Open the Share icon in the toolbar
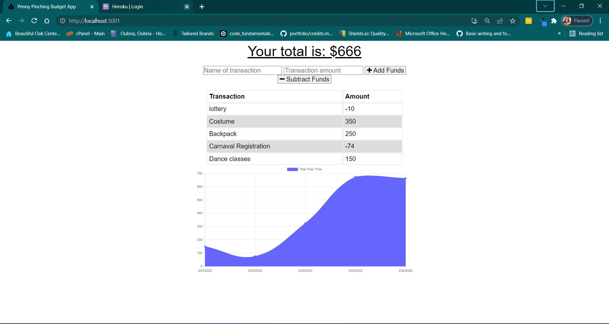This screenshot has width=609, height=324. click(x=500, y=21)
